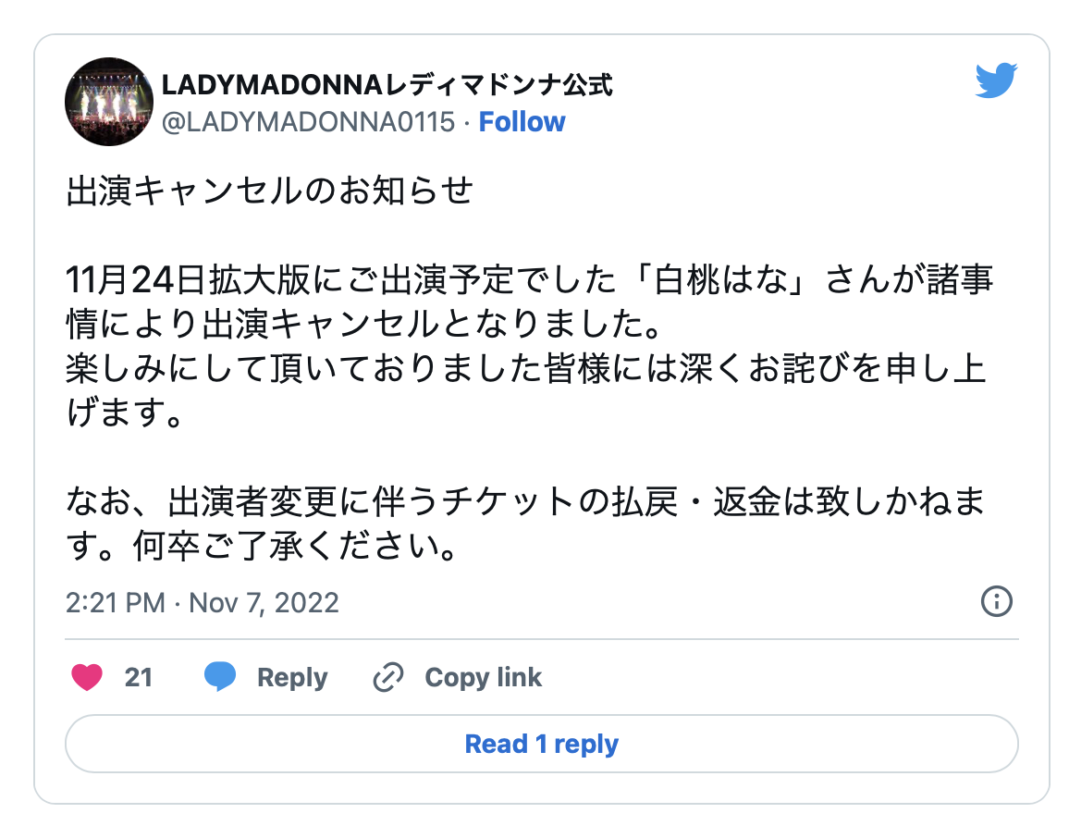Open the LADYMADONNA profile avatar
Screen dimensions: 1069x838
click(x=108, y=102)
